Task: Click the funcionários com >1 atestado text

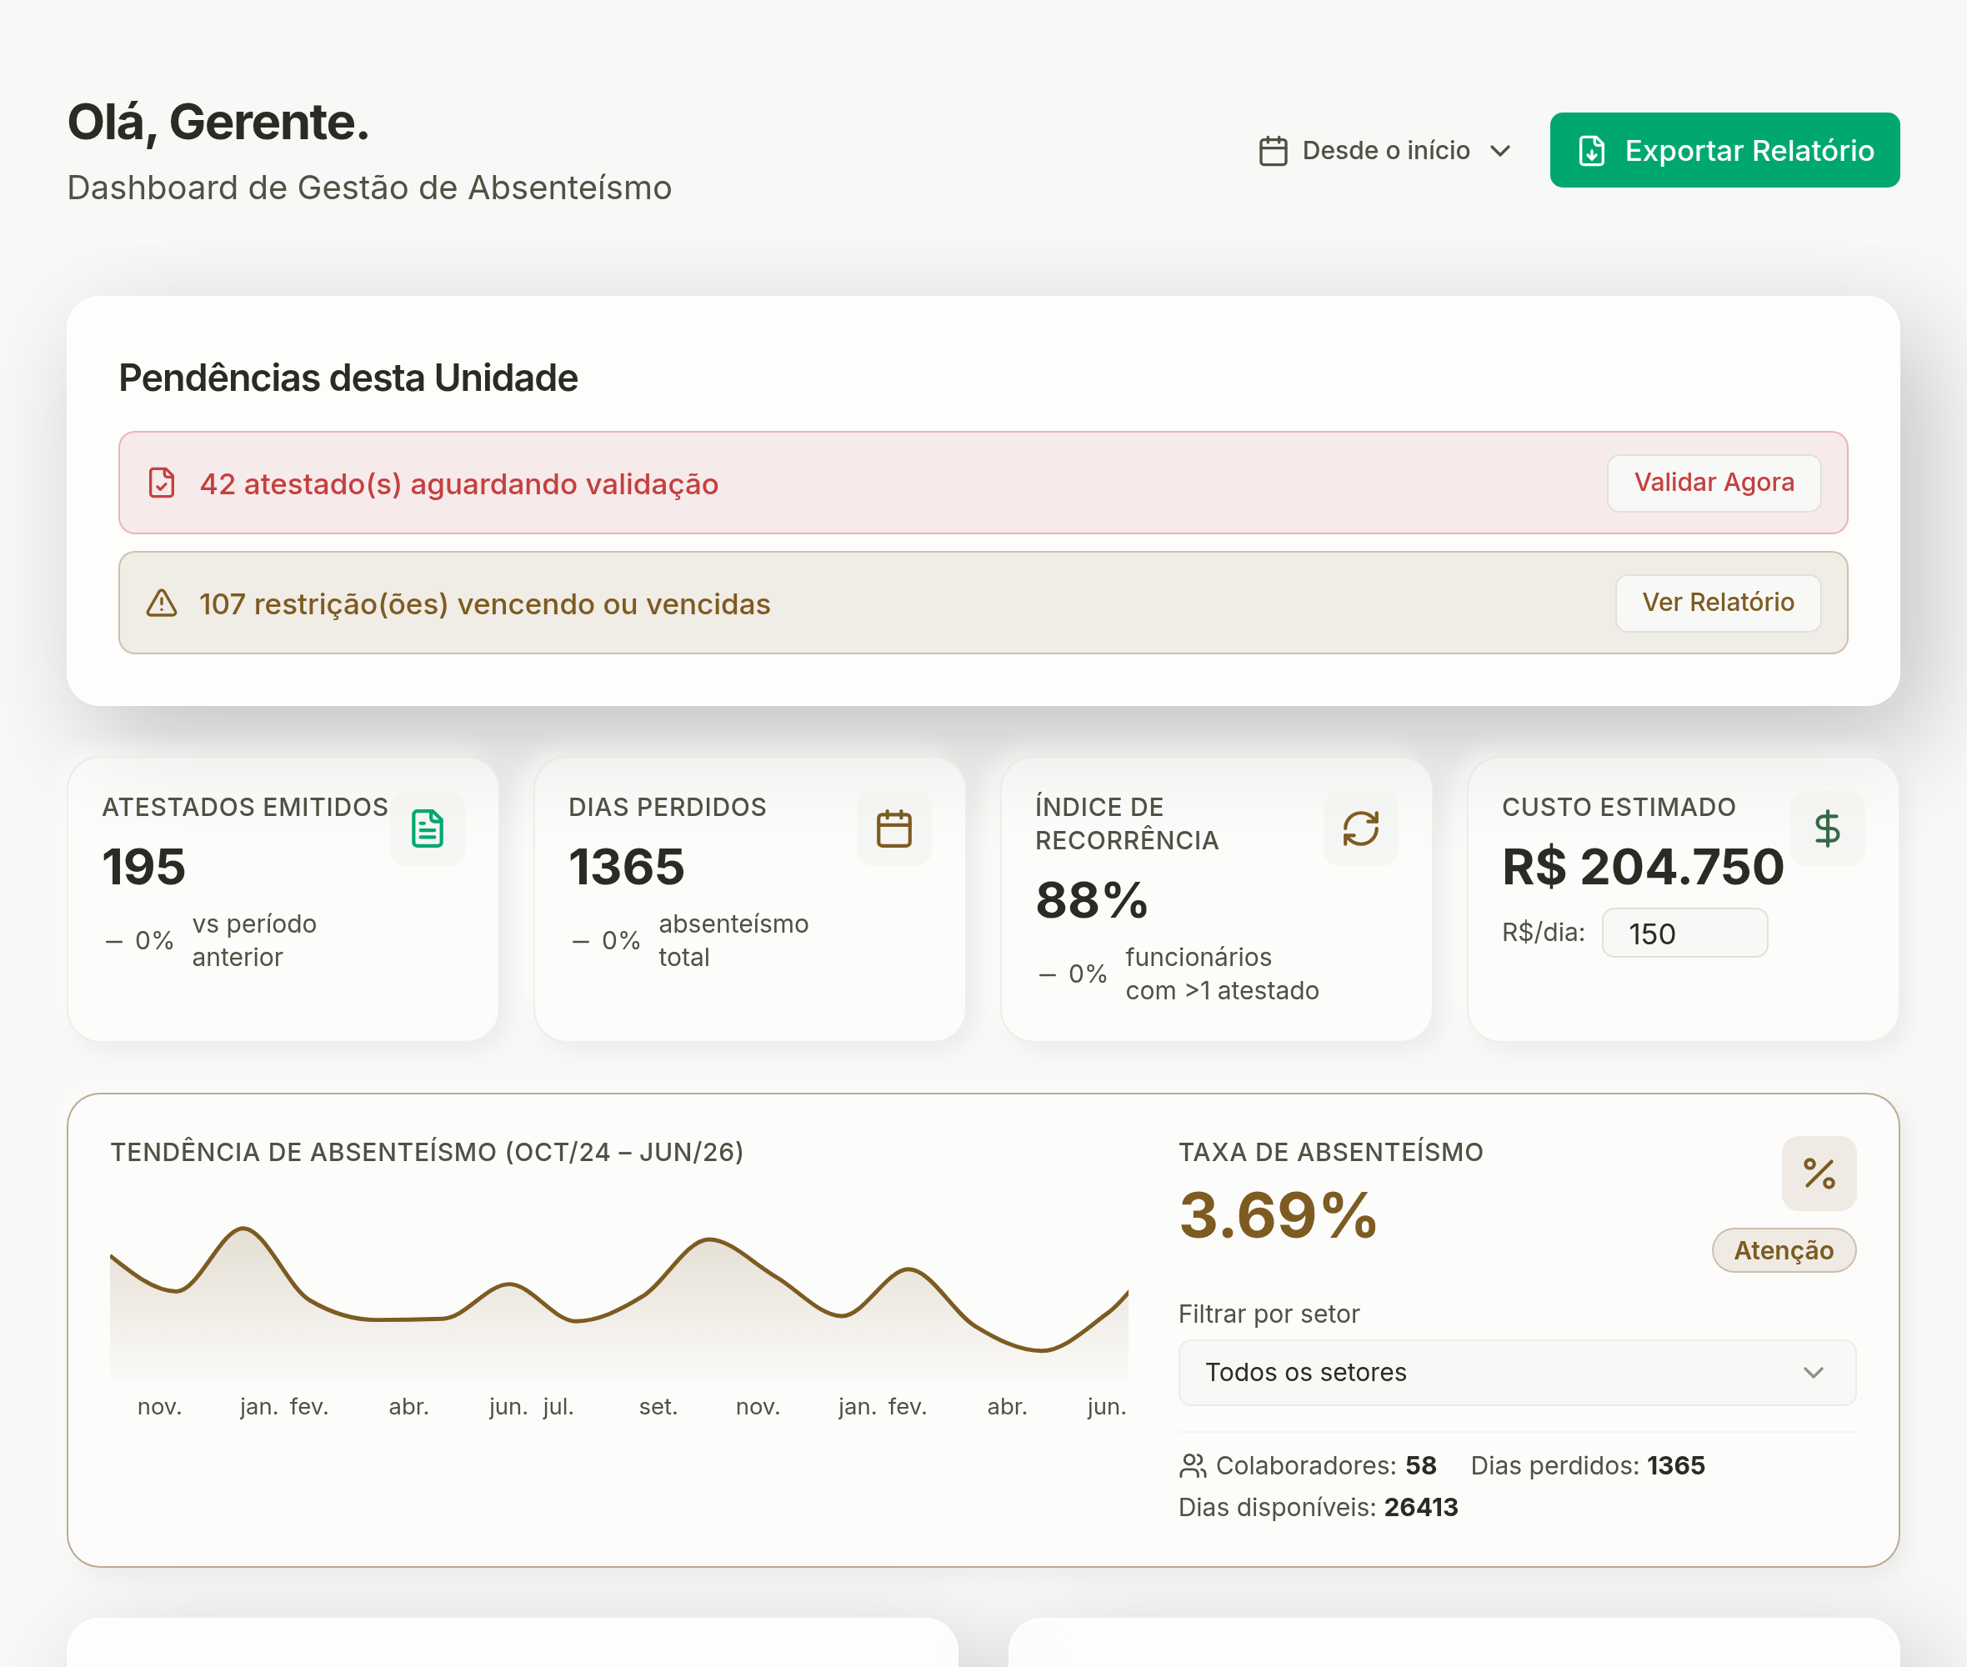Action: point(1222,974)
